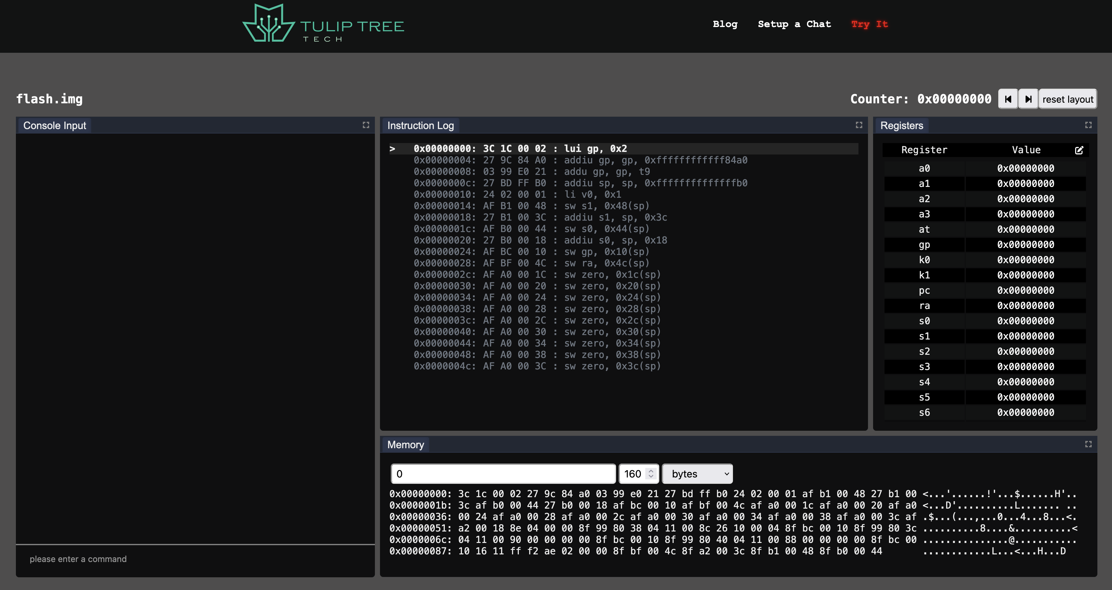Click the s0 register name cell
This screenshot has height=590, width=1112.
[924, 321]
